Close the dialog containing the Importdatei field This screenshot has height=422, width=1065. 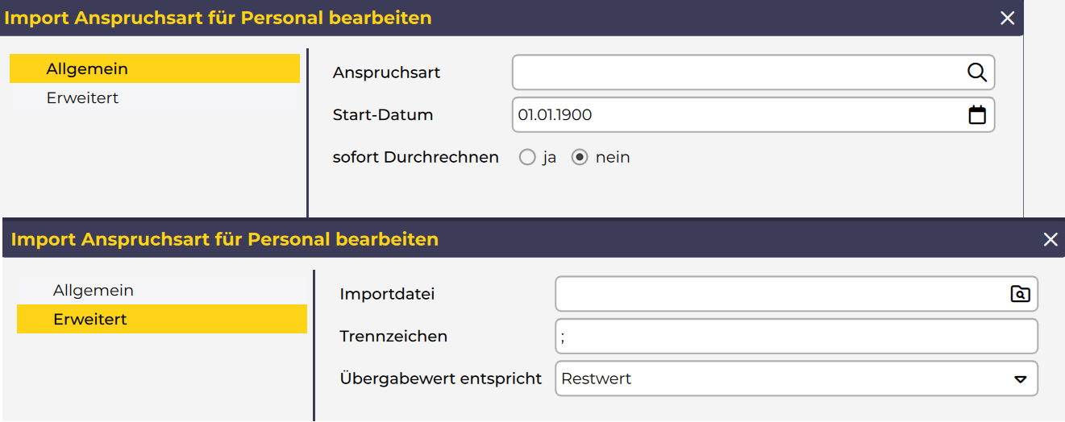pos(1050,239)
